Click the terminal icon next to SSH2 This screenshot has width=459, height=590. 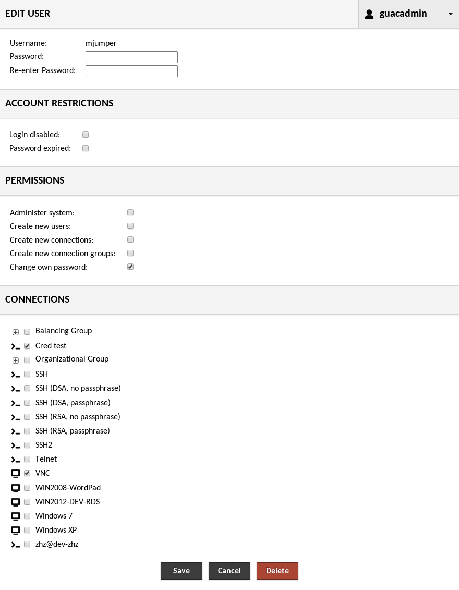click(x=16, y=445)
